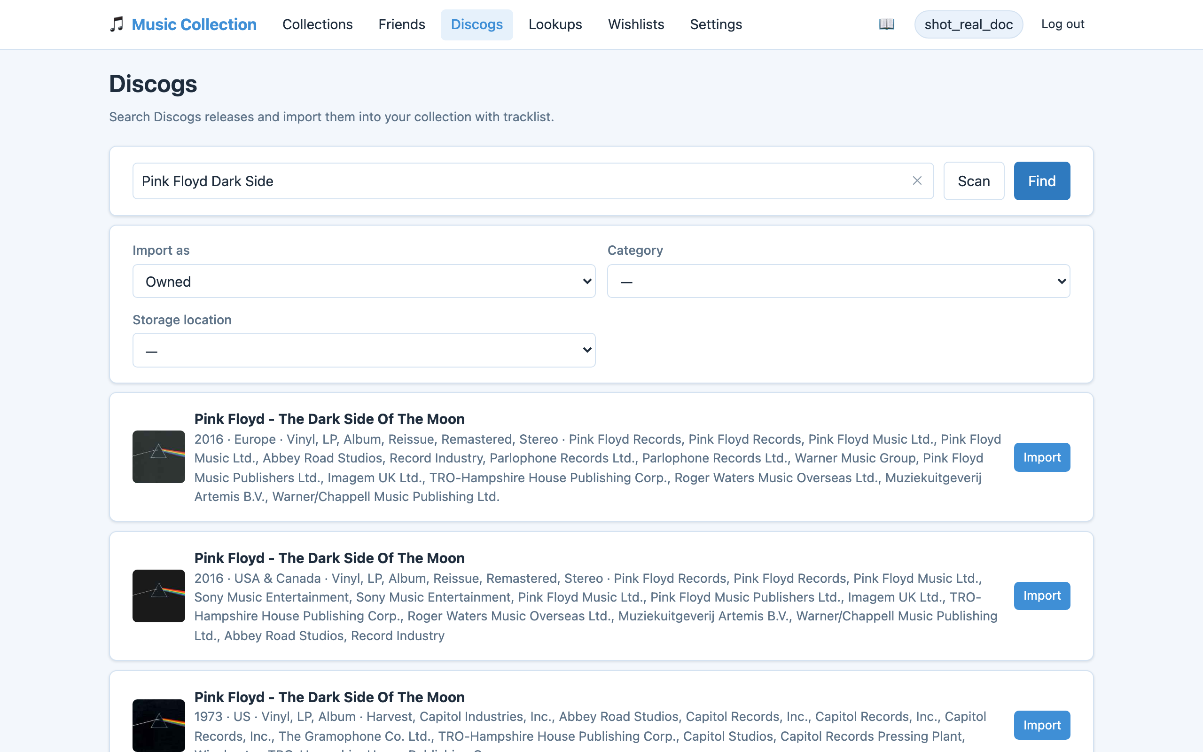Click the 2016 USA & Canada album cover
This screenshot has height=752, width=1203.
(x=158, y=596)
